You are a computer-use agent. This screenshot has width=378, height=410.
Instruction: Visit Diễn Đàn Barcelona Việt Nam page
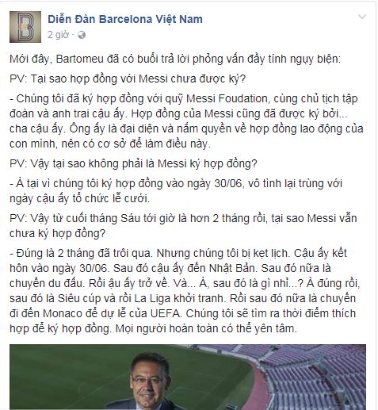tap(125, 19)
